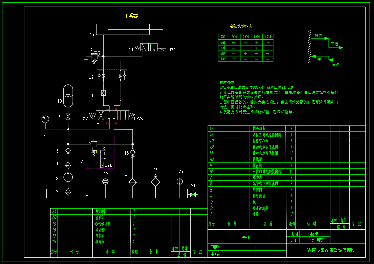Select the 4YA column header in the table
The height and width of the screenshot is (264, 374).
pos(268,37)
